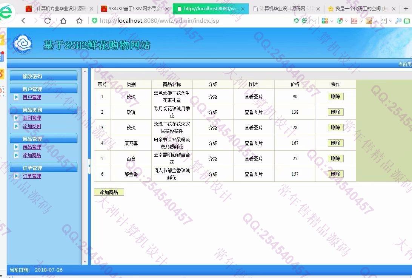Click the green shield icon in address bar

tap(95, 20)
